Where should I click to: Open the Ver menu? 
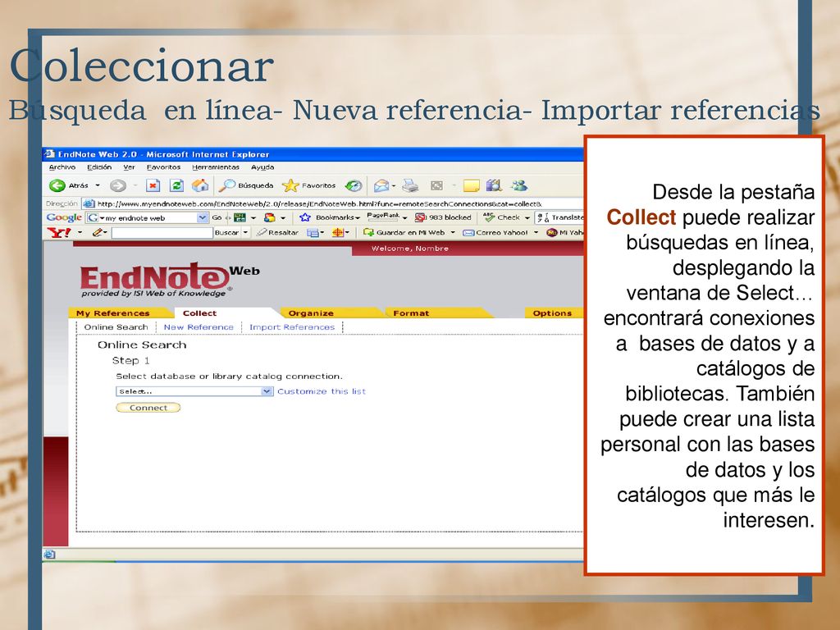[129, 167]
